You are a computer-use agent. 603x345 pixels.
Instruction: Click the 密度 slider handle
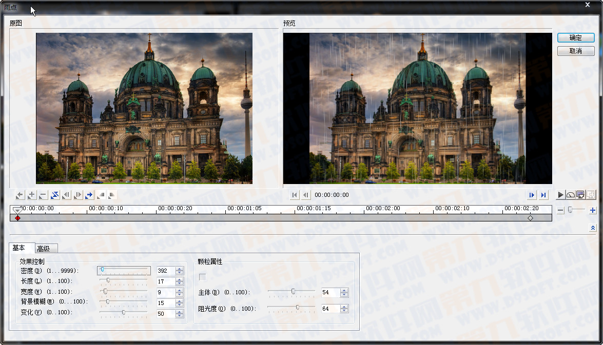point(102,270)
